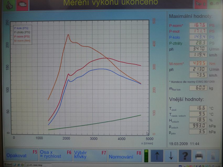The height and width of the screenshot is (167, 223).
Task: Click the 2130 U/min value field
Action: pyautogui.click(x=198, y=69)
